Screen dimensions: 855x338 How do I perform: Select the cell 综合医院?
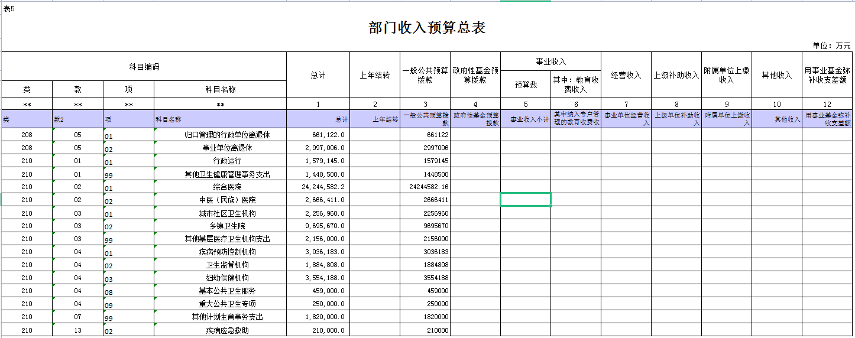click(220, 187)
